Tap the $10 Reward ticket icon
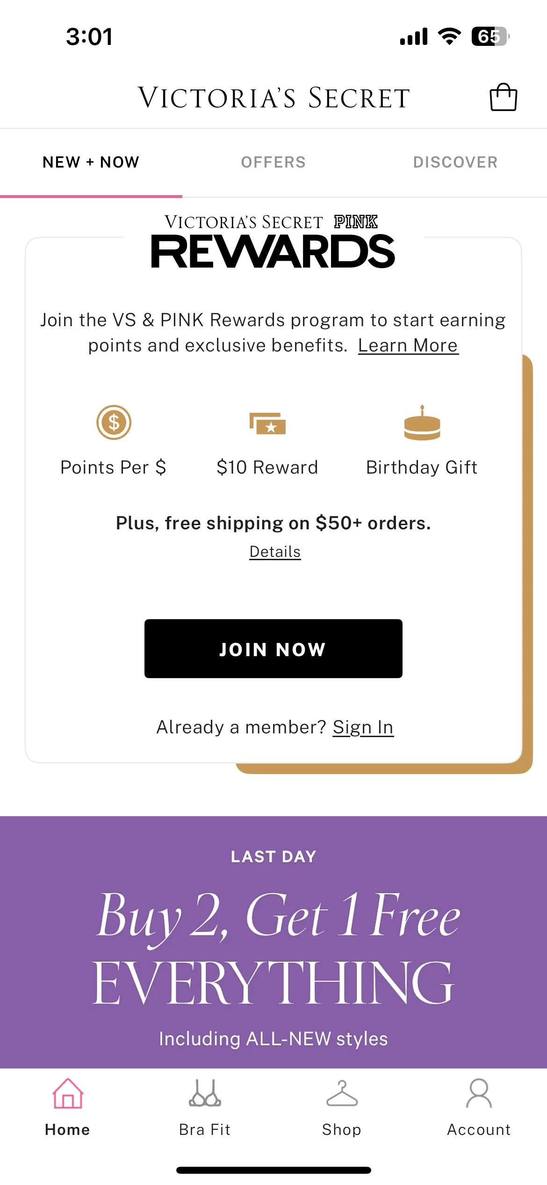Image resolution: width=547 pixels, height=1185 pixels. (x=267, y=424)
